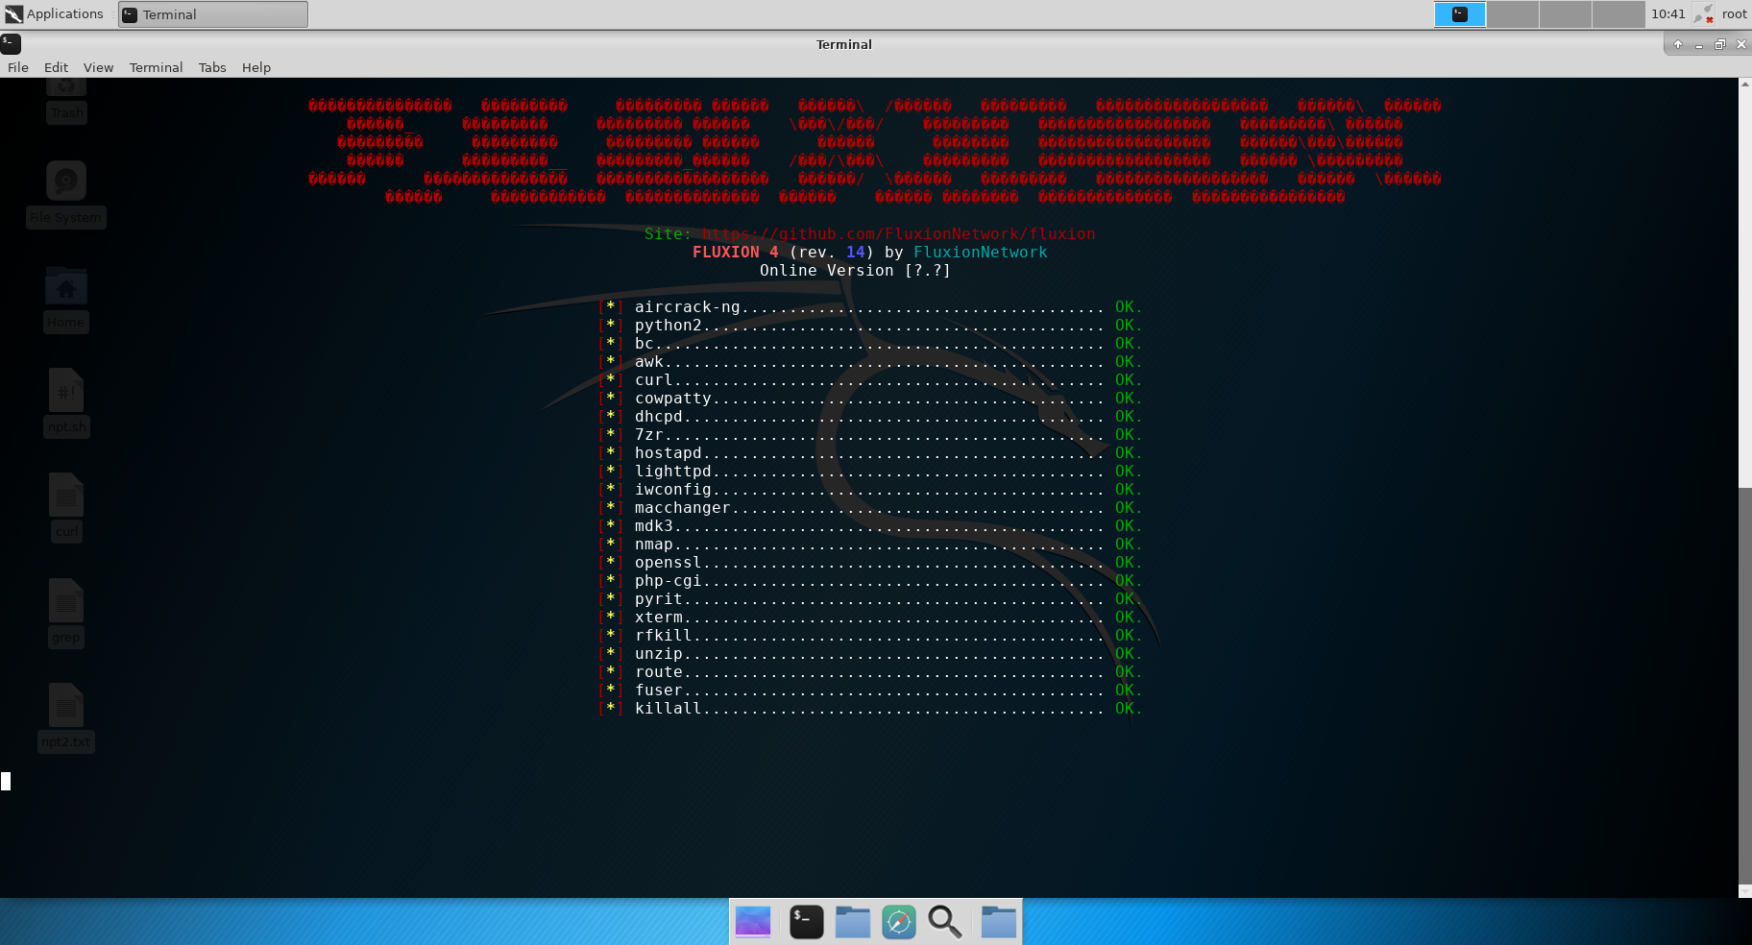1752x945 pixels.
Task: Click the root user label
Action: point(1734,14)
